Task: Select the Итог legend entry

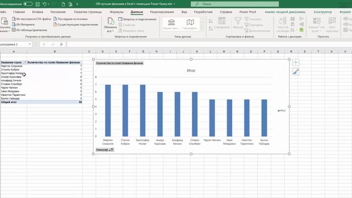Action: click(282, 111)
